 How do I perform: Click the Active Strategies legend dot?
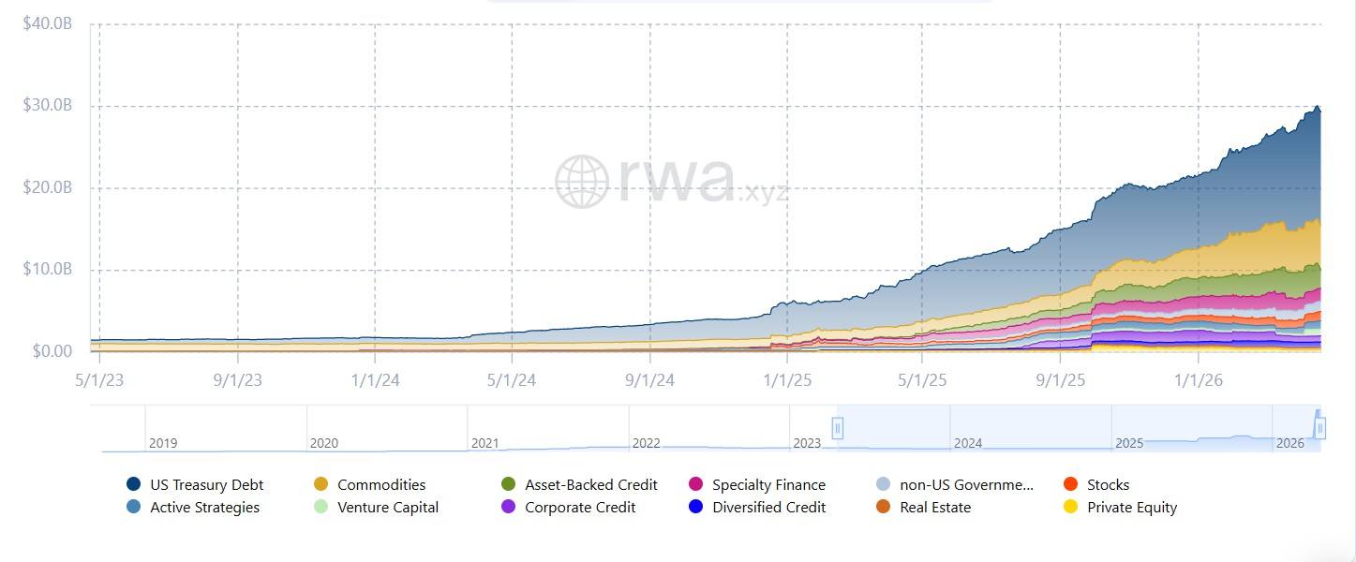[x=134, y=507]
